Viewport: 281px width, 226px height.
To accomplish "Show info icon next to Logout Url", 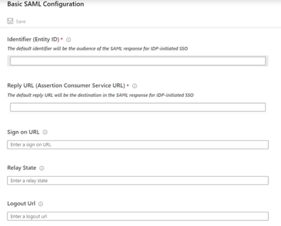I will (x=41, y=204).
